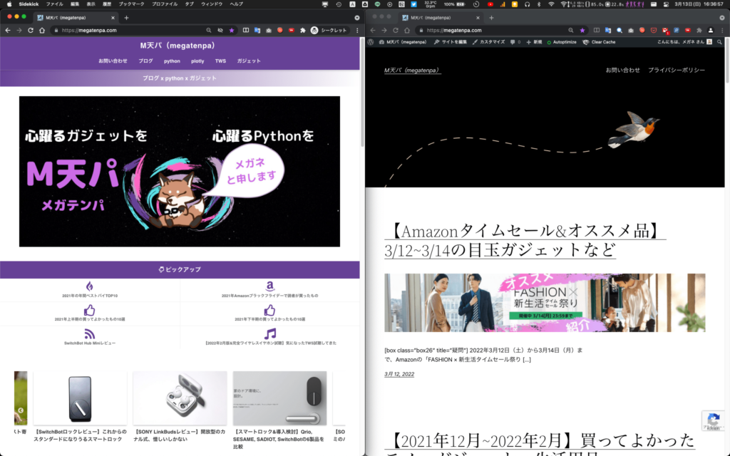Image resolution: width=730 pixels, height=456 pixels.
Task: Open Pocket extension in right browser toolbar
Action: (x=654, y=30)
